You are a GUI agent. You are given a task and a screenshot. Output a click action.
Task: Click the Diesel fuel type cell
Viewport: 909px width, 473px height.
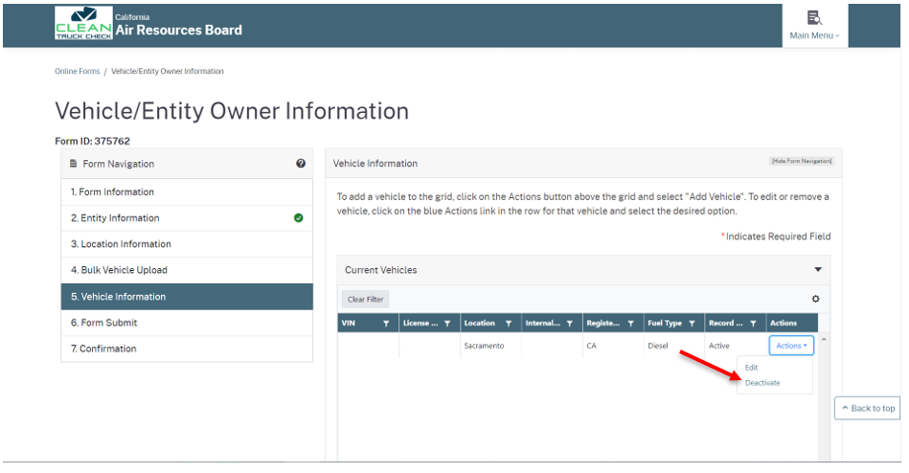(658, 346)
